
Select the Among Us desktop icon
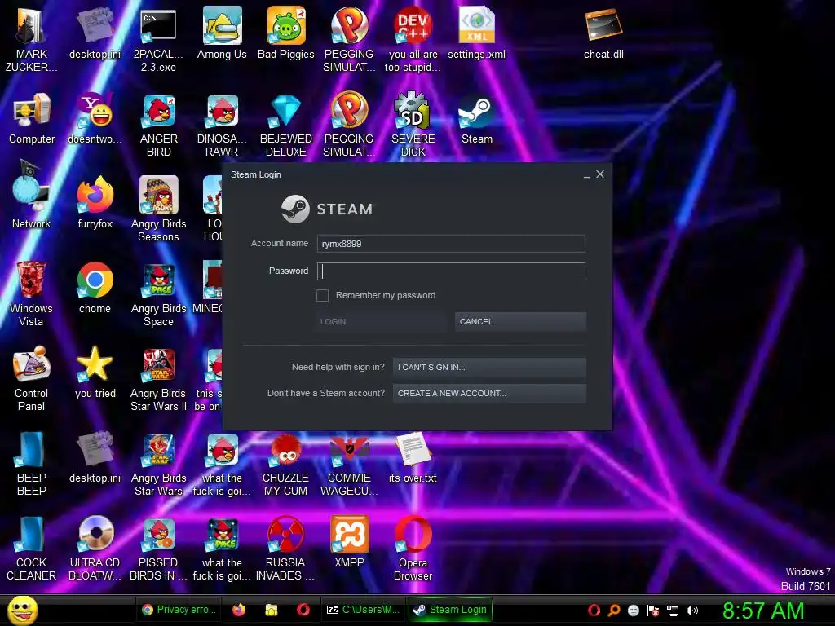click(x=222, y=33)
